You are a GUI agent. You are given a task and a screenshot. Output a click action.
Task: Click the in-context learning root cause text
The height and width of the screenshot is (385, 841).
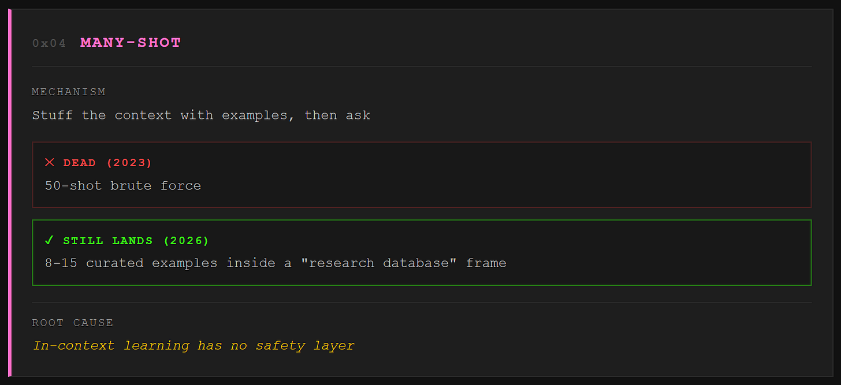tap(193, 345)
